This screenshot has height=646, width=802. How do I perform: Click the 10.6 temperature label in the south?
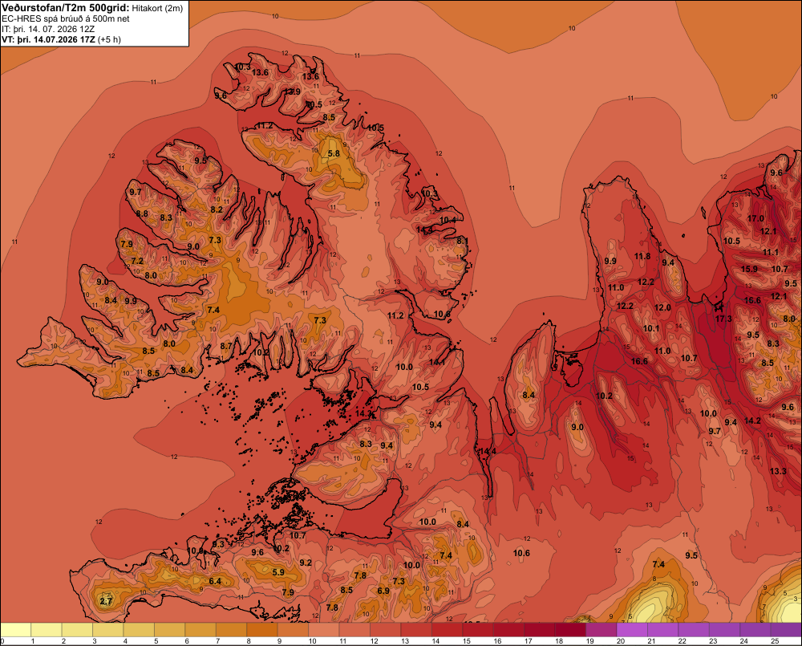[x=522, y=553]
